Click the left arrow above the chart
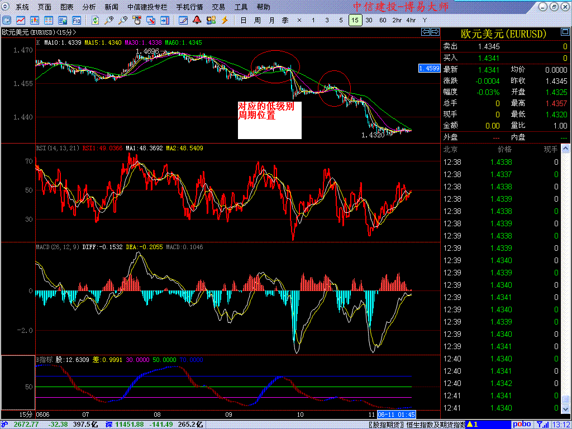The height and width of the screenshot is (429, 572). [x=426, y=32]
